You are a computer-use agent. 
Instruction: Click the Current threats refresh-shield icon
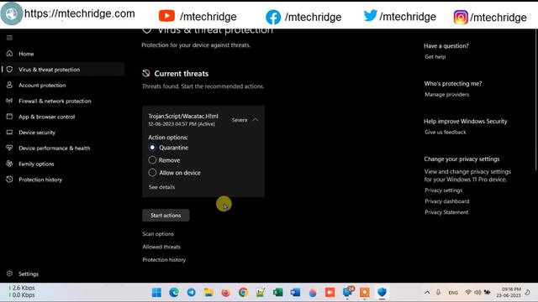(x=146, y=73)
